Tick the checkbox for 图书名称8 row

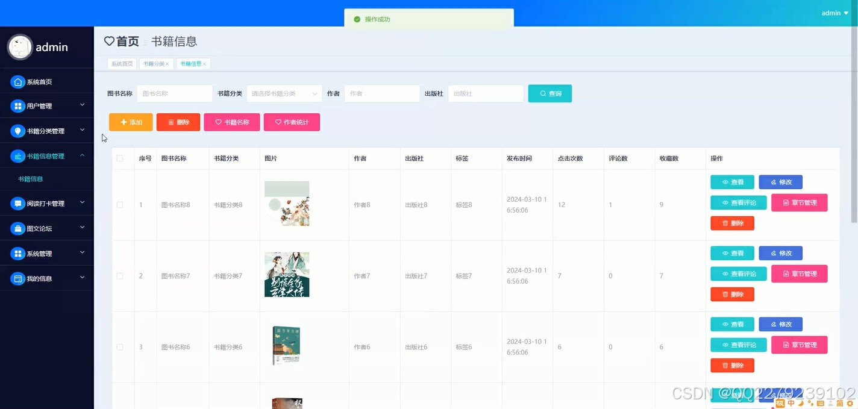[x=120, y=205]
